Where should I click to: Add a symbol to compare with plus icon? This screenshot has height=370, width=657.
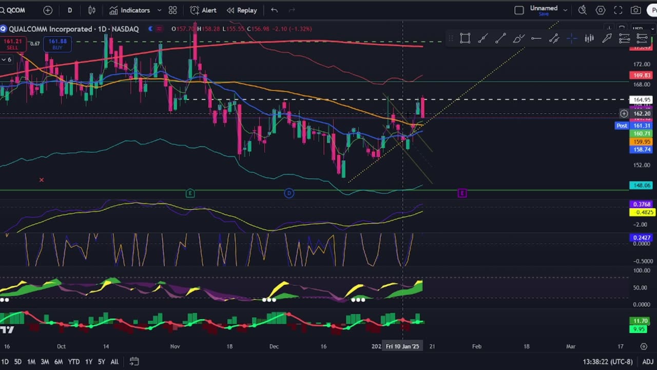click(48, 10)
